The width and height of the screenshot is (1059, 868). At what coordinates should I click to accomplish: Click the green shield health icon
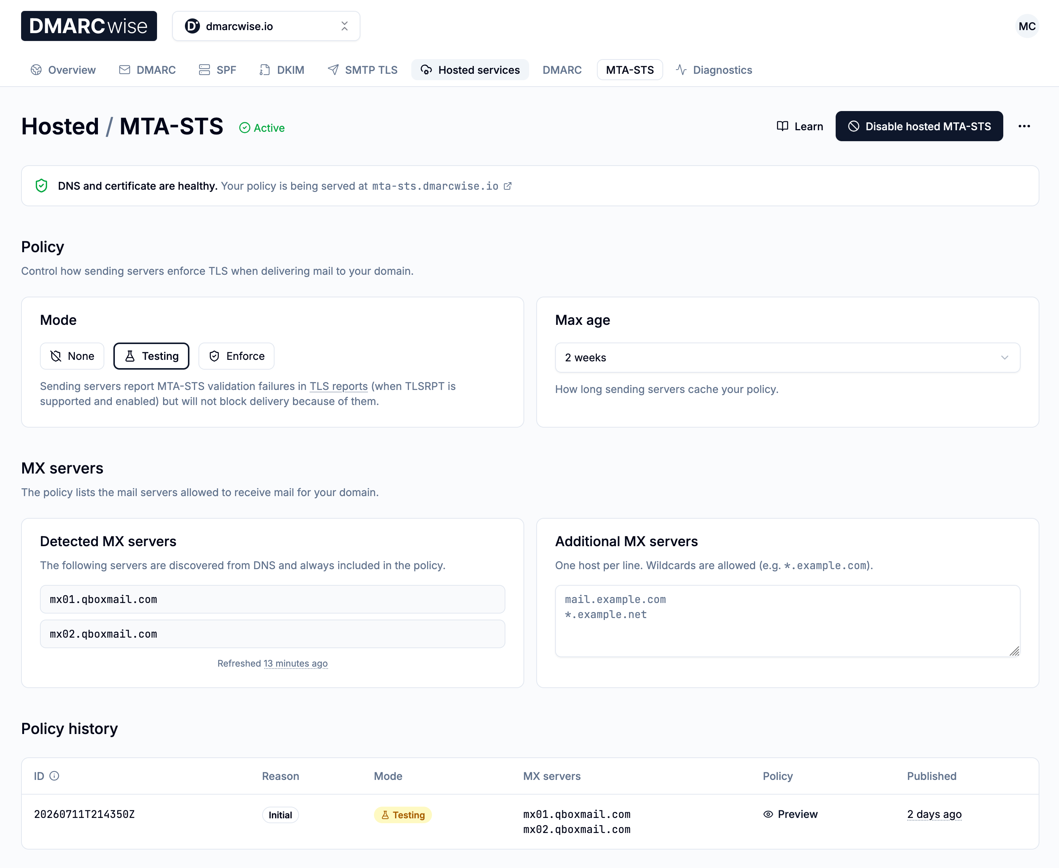(x=41, y=186)
